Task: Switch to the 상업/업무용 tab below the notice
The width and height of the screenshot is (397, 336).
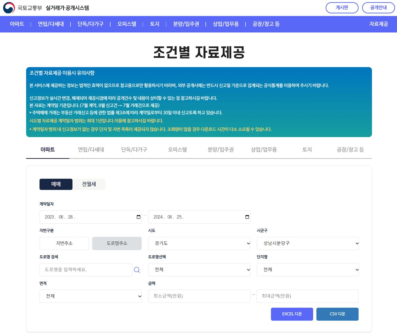Action: point(264,150)
